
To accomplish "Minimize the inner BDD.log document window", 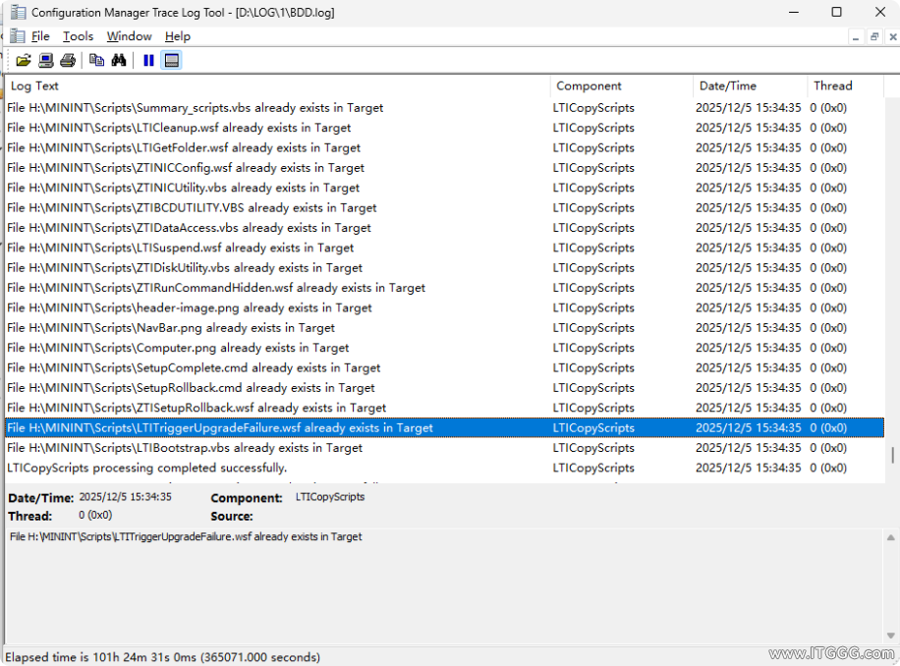I will [x=855, y=36].
